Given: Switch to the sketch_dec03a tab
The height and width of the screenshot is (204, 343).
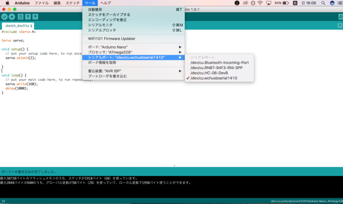Looking at the screenshot, I should click(18, 26).
